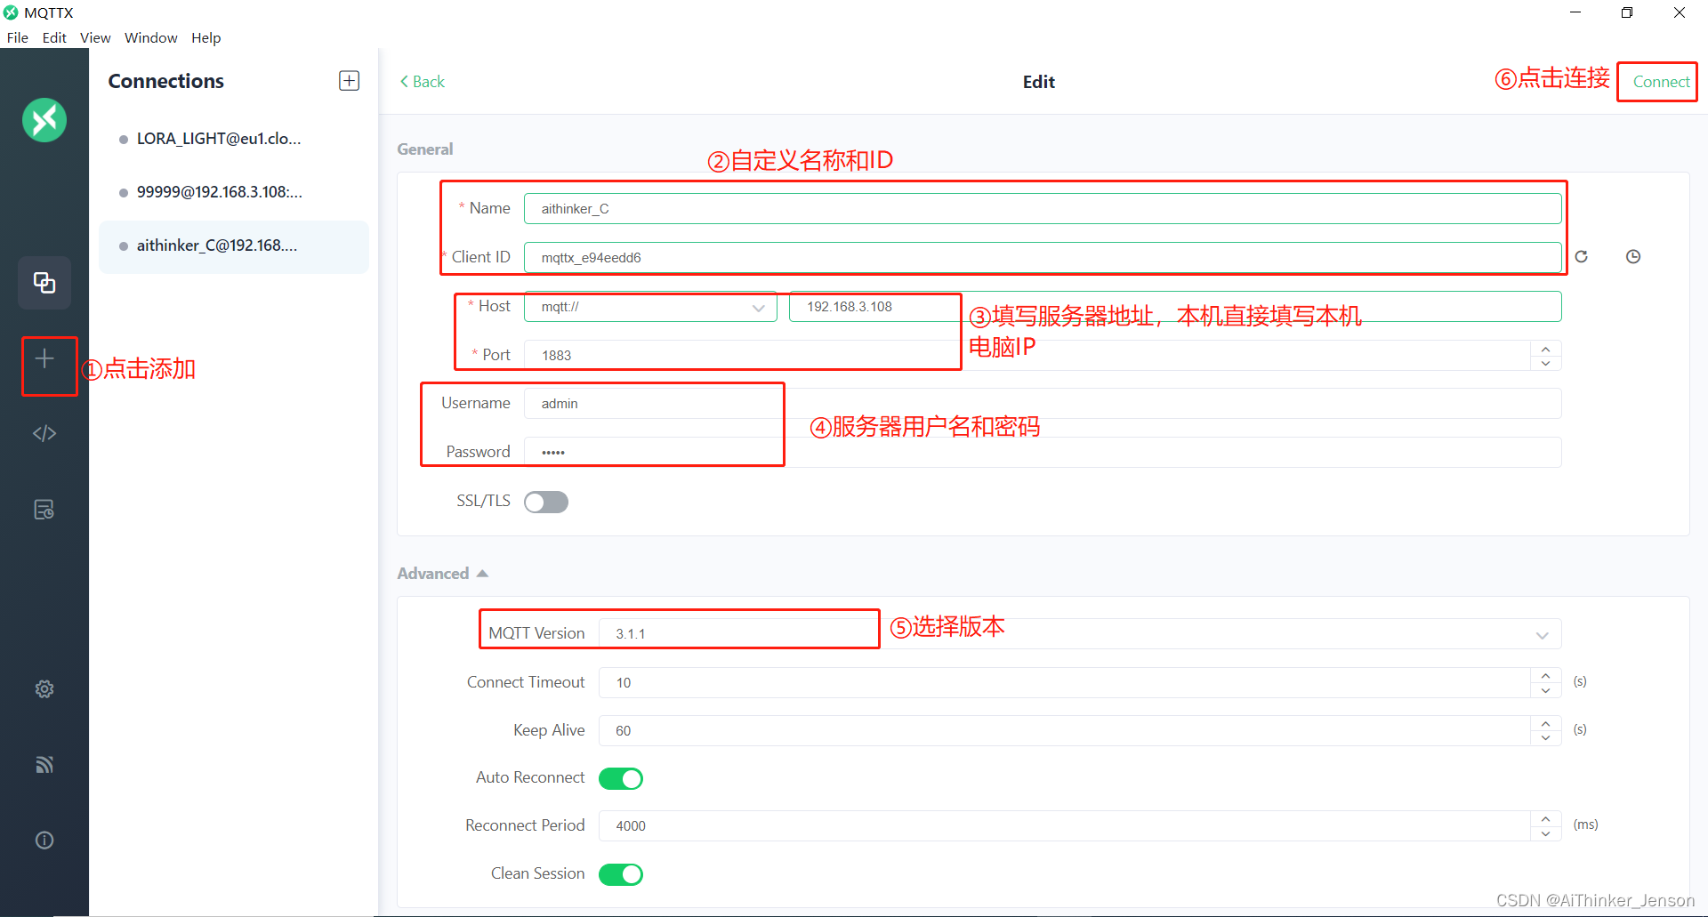The height and width of the screenshot is (917, 1708).
Task: Open the Log viewer icon
Action: coord(44,509)
